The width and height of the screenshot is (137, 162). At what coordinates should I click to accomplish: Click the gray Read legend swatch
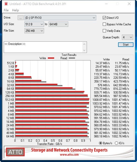[72, 58]
